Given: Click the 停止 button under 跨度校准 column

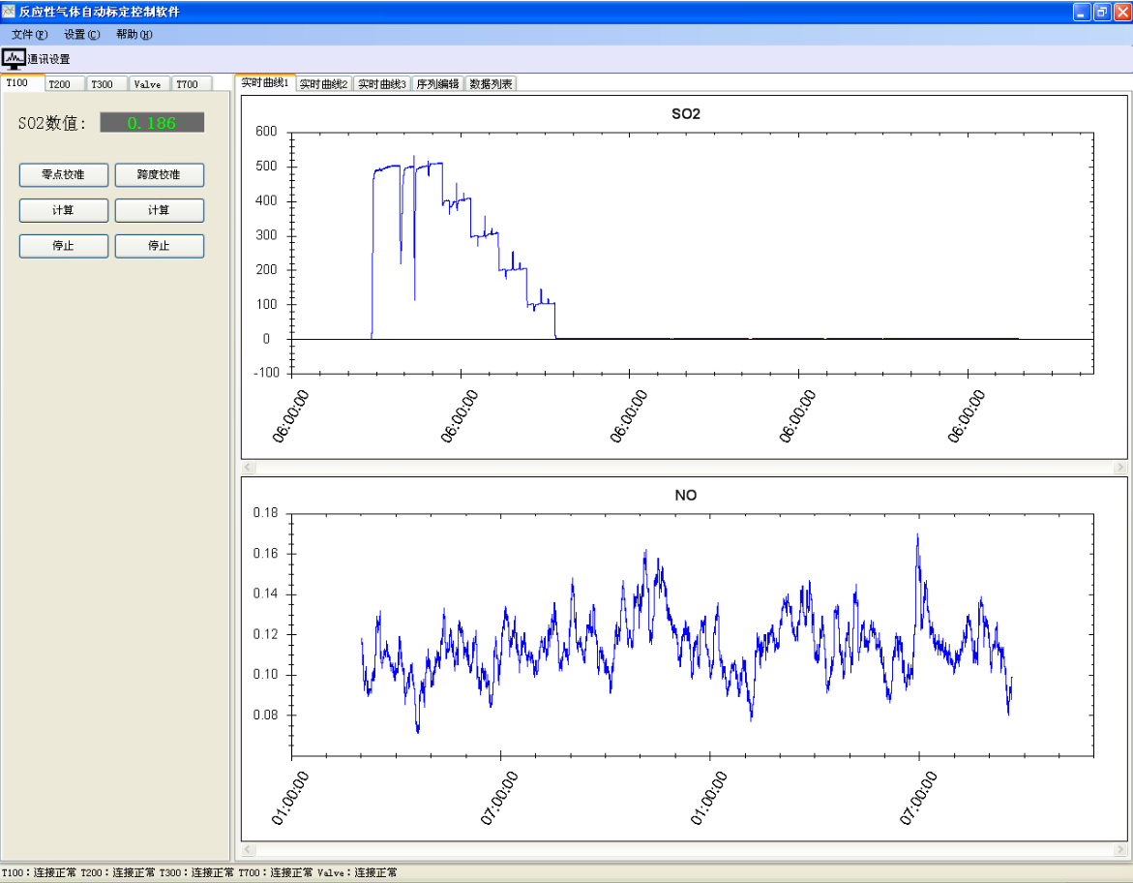Looking at the screenshot, I should click(x=160, y=246).
